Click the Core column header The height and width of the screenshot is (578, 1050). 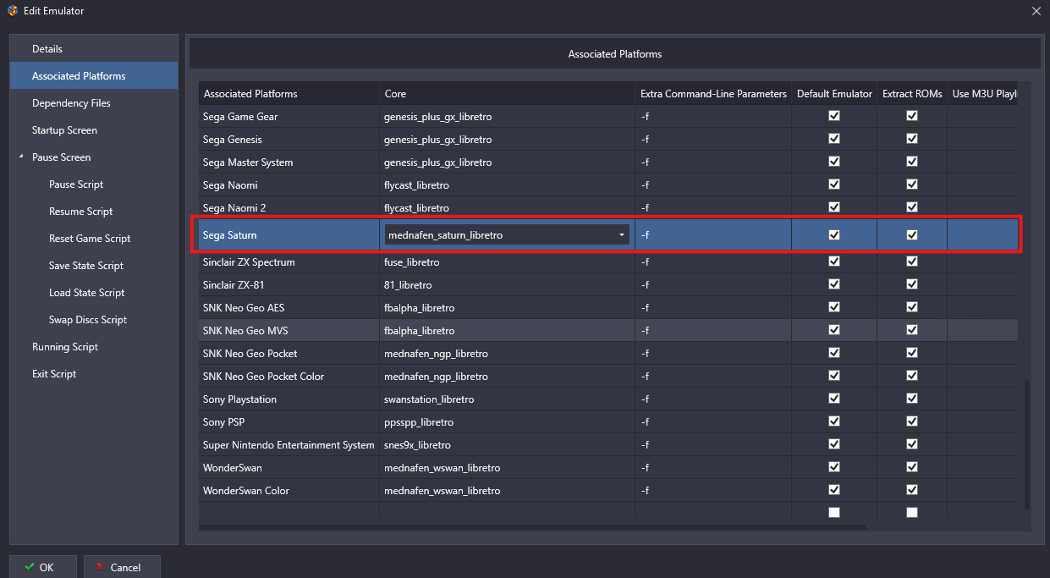tap(507, 94)
